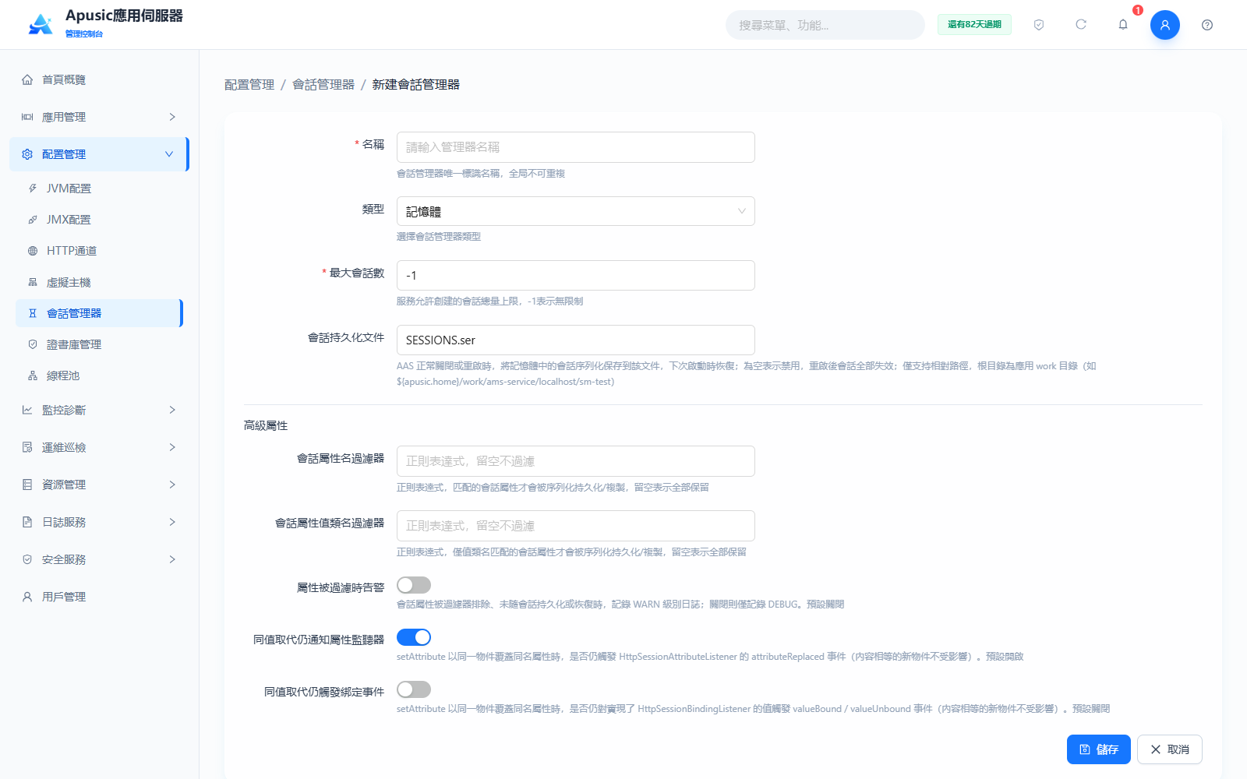Click the 高級屬性 section heading
The image size is (1247, 779).
click(266, 425)
